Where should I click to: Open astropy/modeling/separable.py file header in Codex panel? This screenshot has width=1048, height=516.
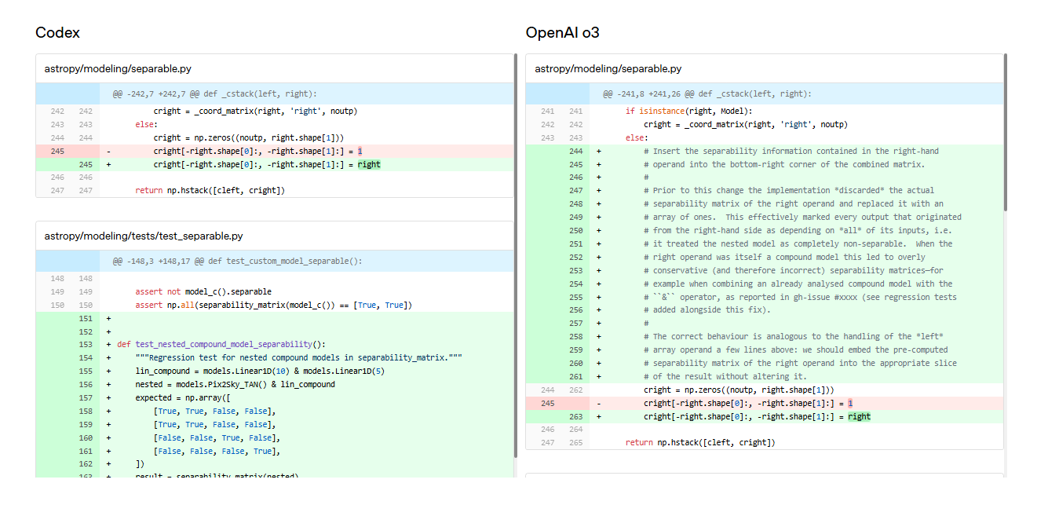click(x=275, y=69)
